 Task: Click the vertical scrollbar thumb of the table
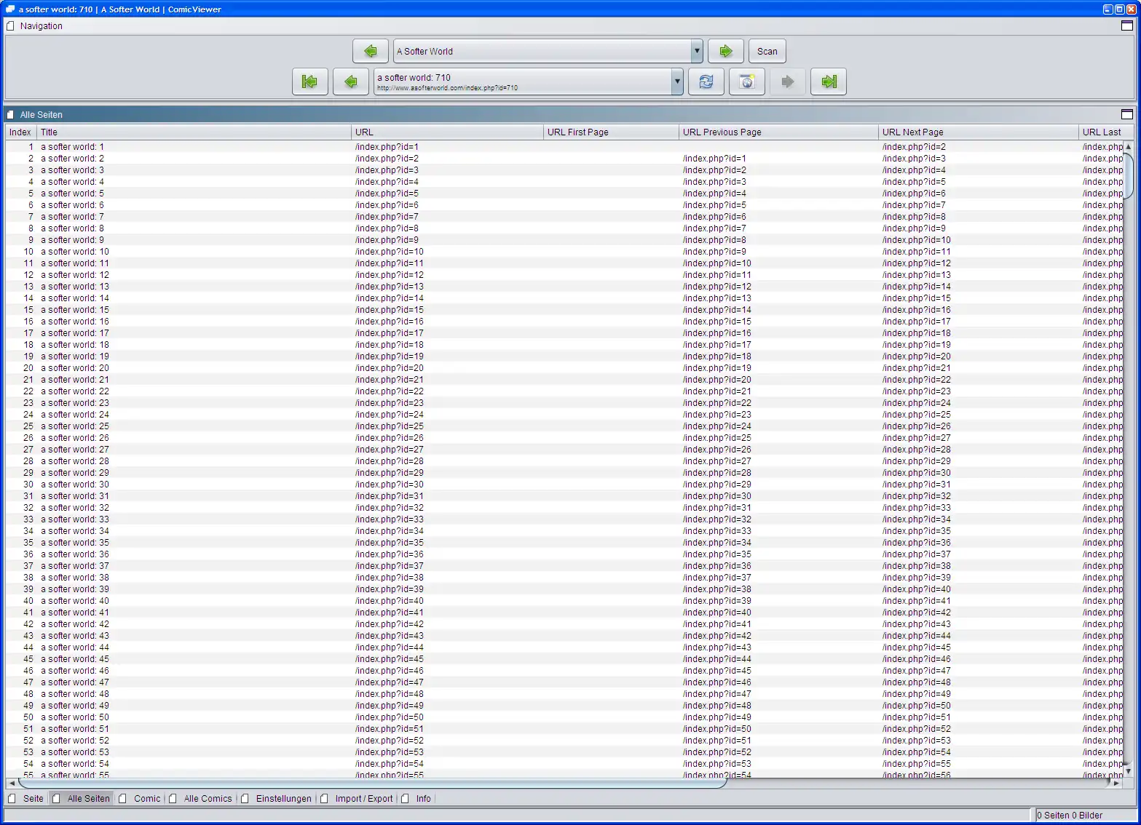1128,175
